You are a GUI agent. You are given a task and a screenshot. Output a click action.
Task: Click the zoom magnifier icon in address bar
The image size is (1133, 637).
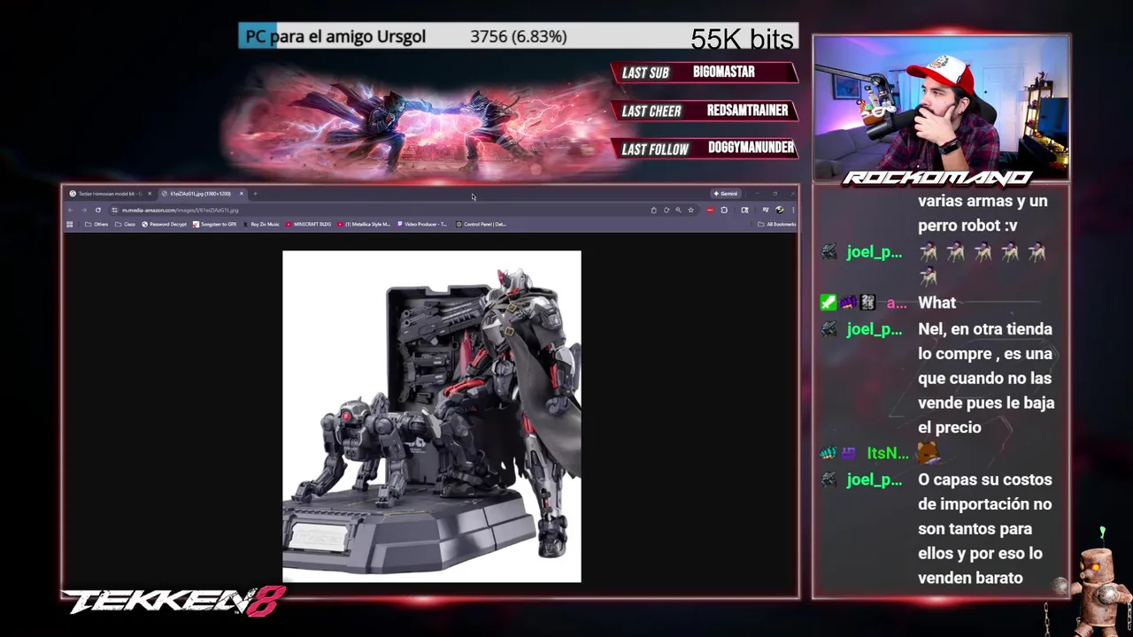(678, 210)
